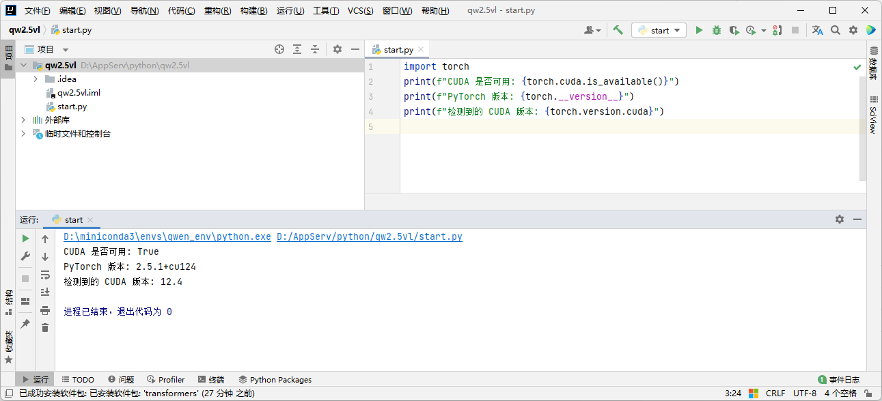Open the 事件日志 button in status bar
This screenshot has width=882, height=401.
pos(839,380)
